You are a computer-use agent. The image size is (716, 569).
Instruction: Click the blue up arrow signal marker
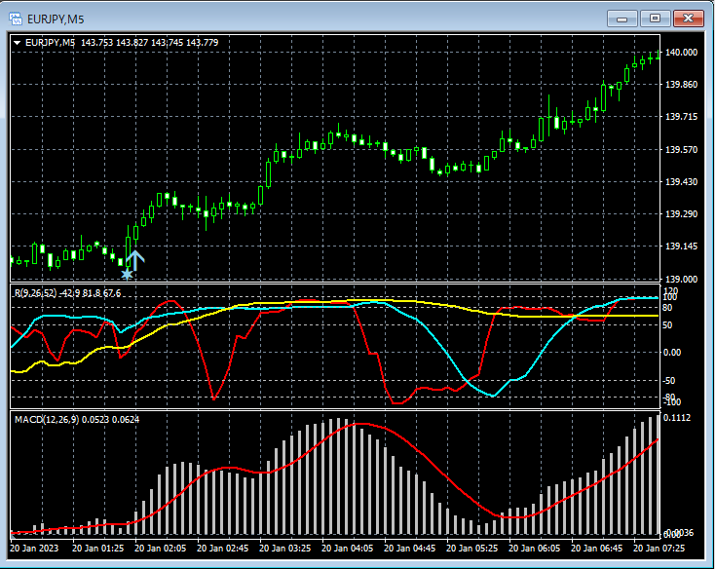(x=135, y=258)
